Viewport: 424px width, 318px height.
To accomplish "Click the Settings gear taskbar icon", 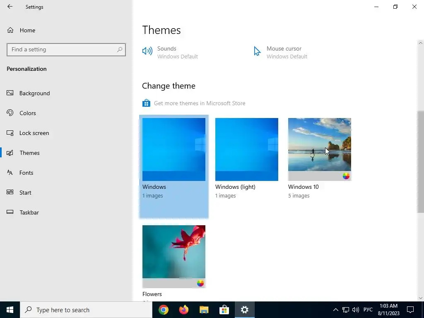I will point(244,310).
